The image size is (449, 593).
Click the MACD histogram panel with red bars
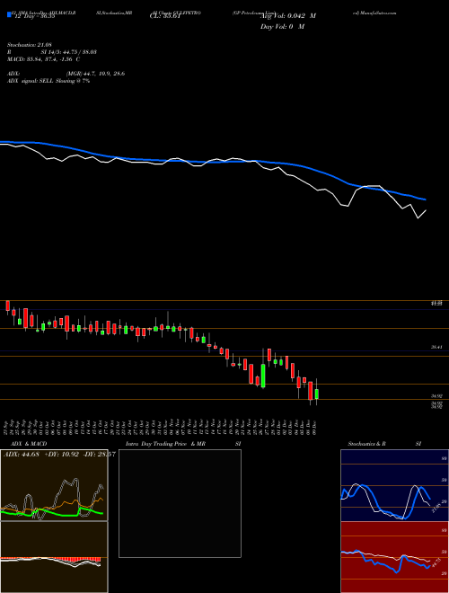54,557
